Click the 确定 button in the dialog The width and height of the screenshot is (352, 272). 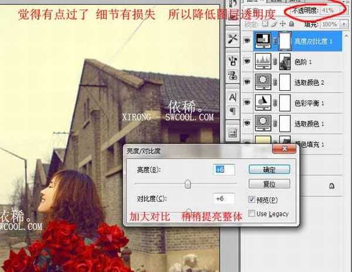point(268,169)
